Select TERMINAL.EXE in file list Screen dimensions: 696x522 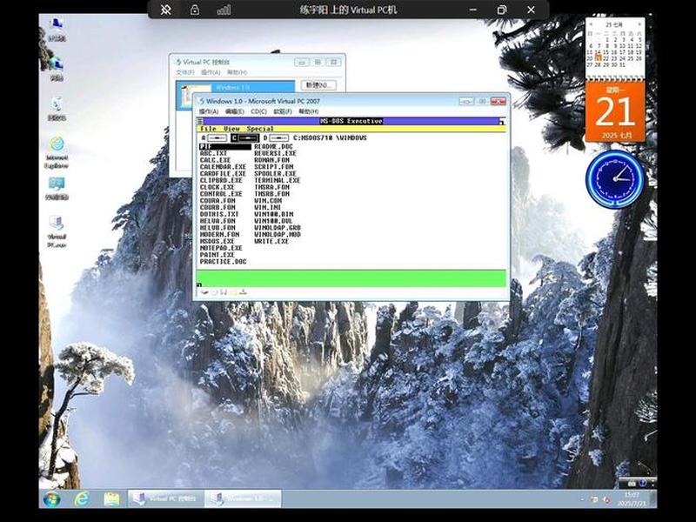(277, 181)
